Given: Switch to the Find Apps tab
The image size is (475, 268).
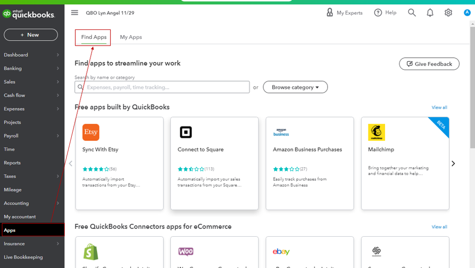Looking at the screenshot, I should [94, 37].
